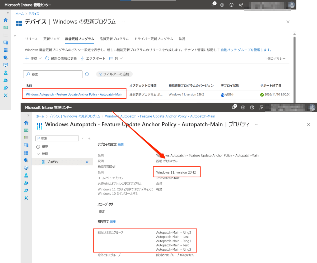The width and height of the screenshot is (317, 263).
Task: Focus the 検索 box in properties menu
Action: point(57,138)
